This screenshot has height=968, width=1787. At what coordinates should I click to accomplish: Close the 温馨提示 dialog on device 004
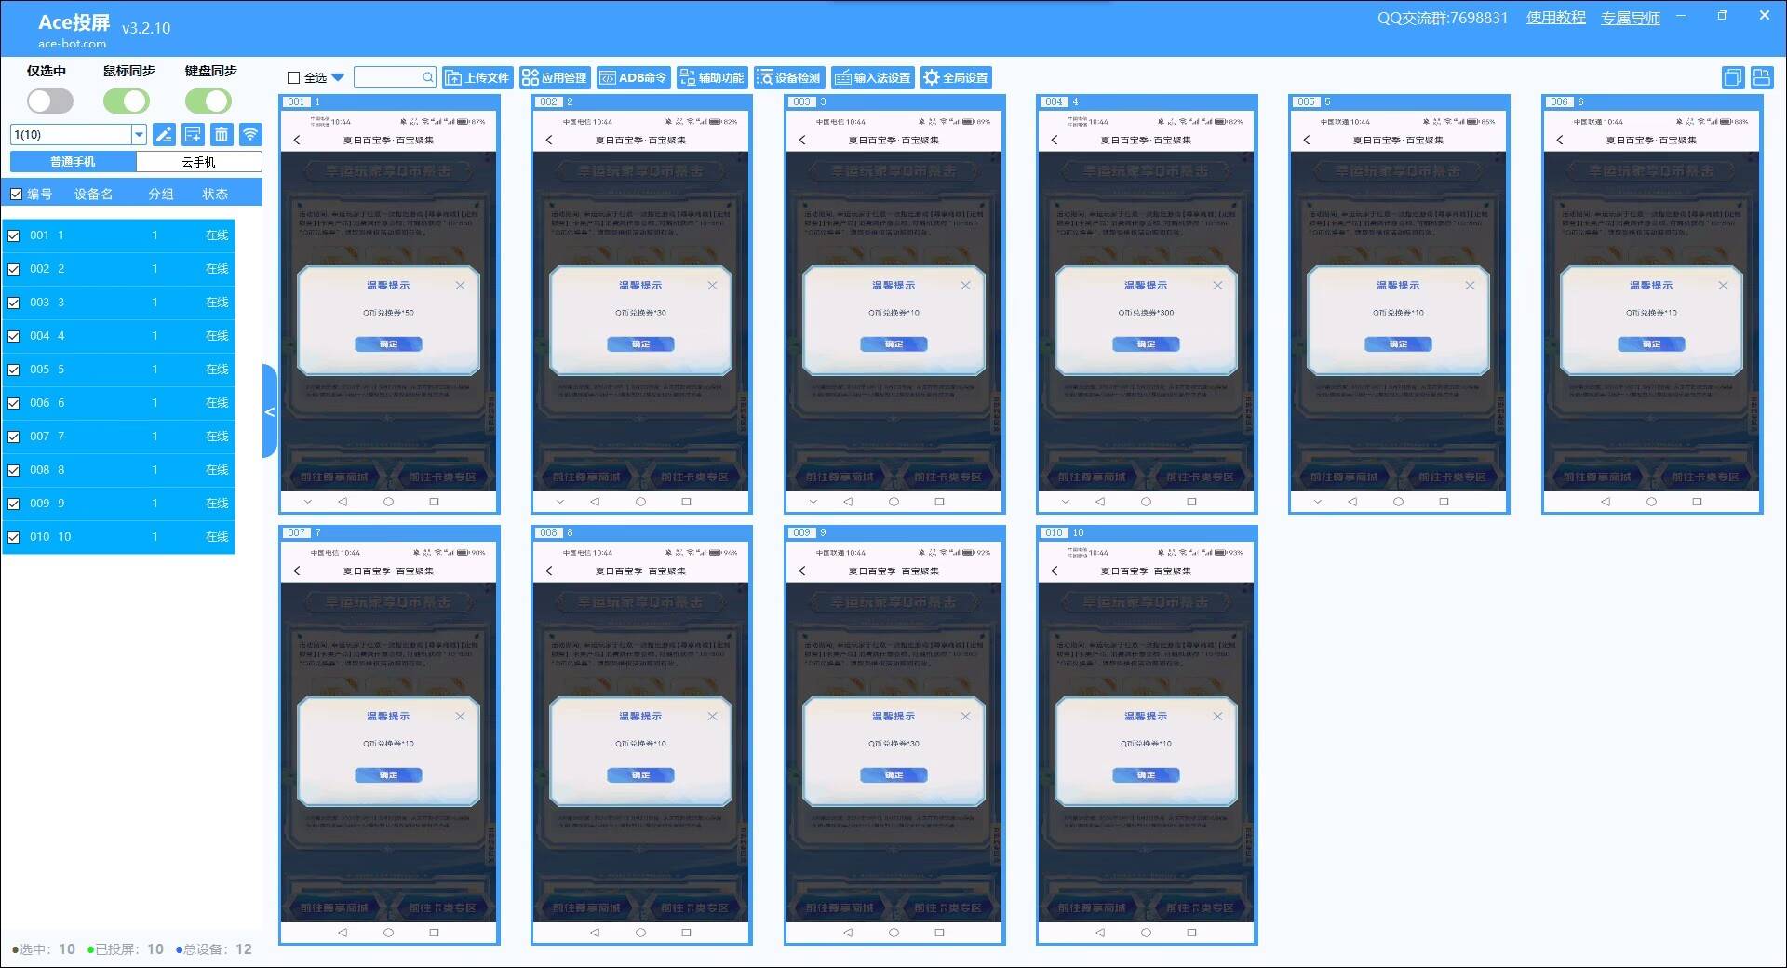point(1217,285)
